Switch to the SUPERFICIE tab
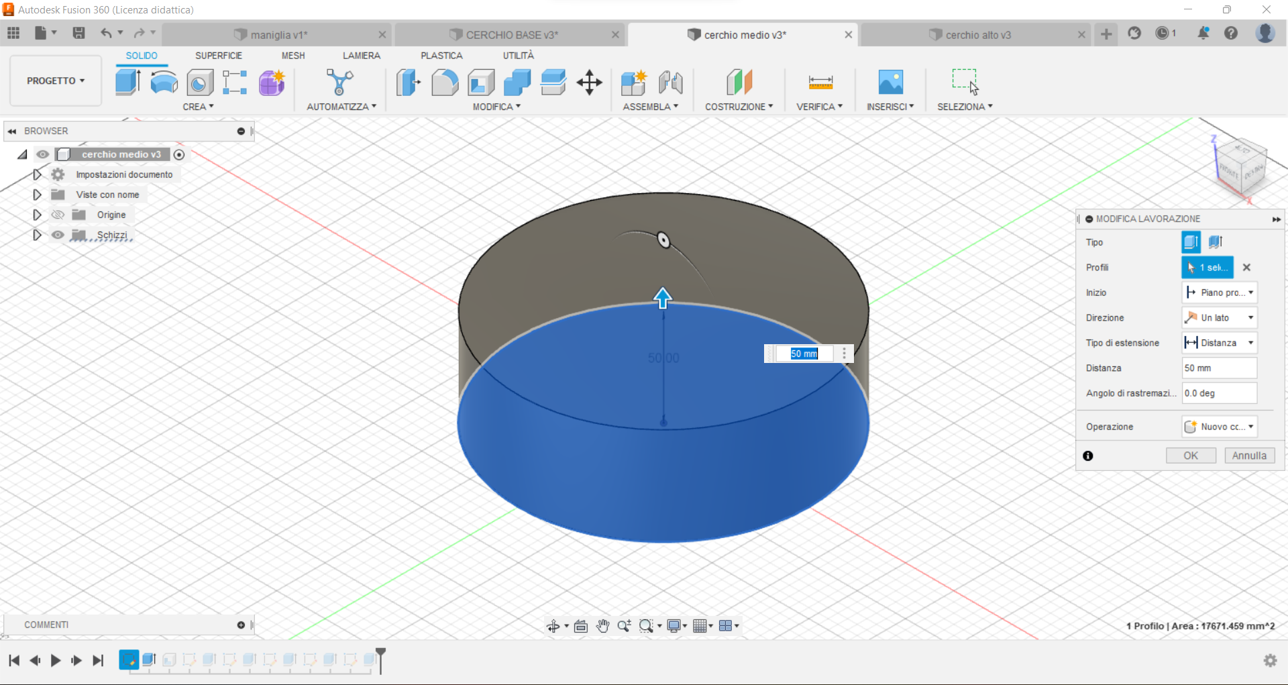Screen dimensions: 1288x685 click(219, 56)
